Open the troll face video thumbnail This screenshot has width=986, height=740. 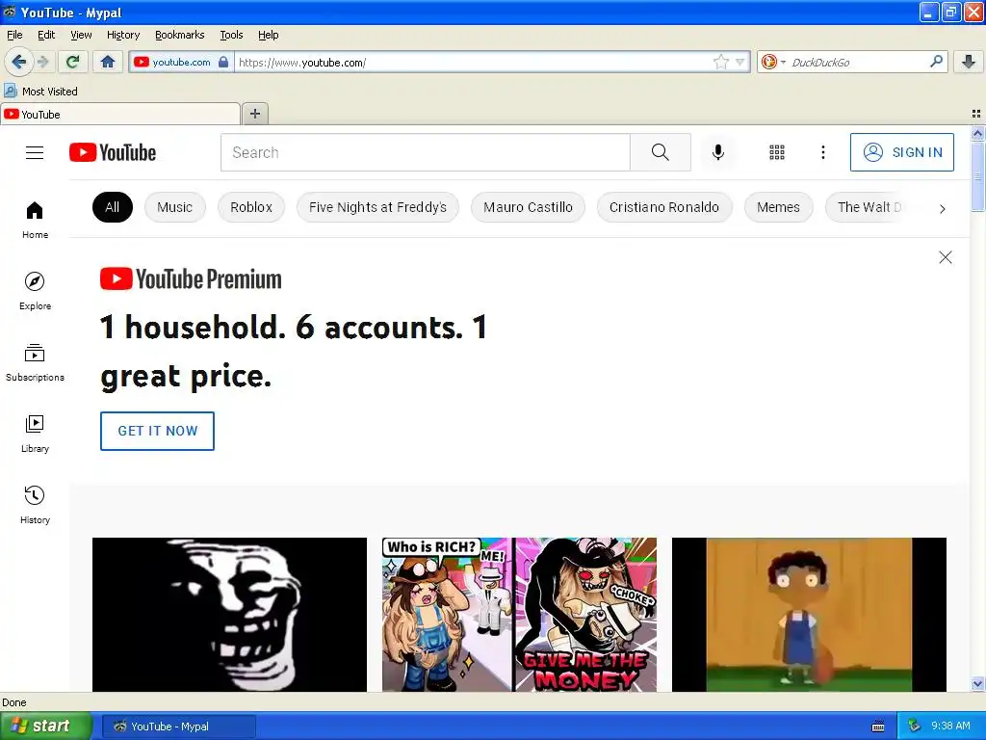[x=229, y=614]
